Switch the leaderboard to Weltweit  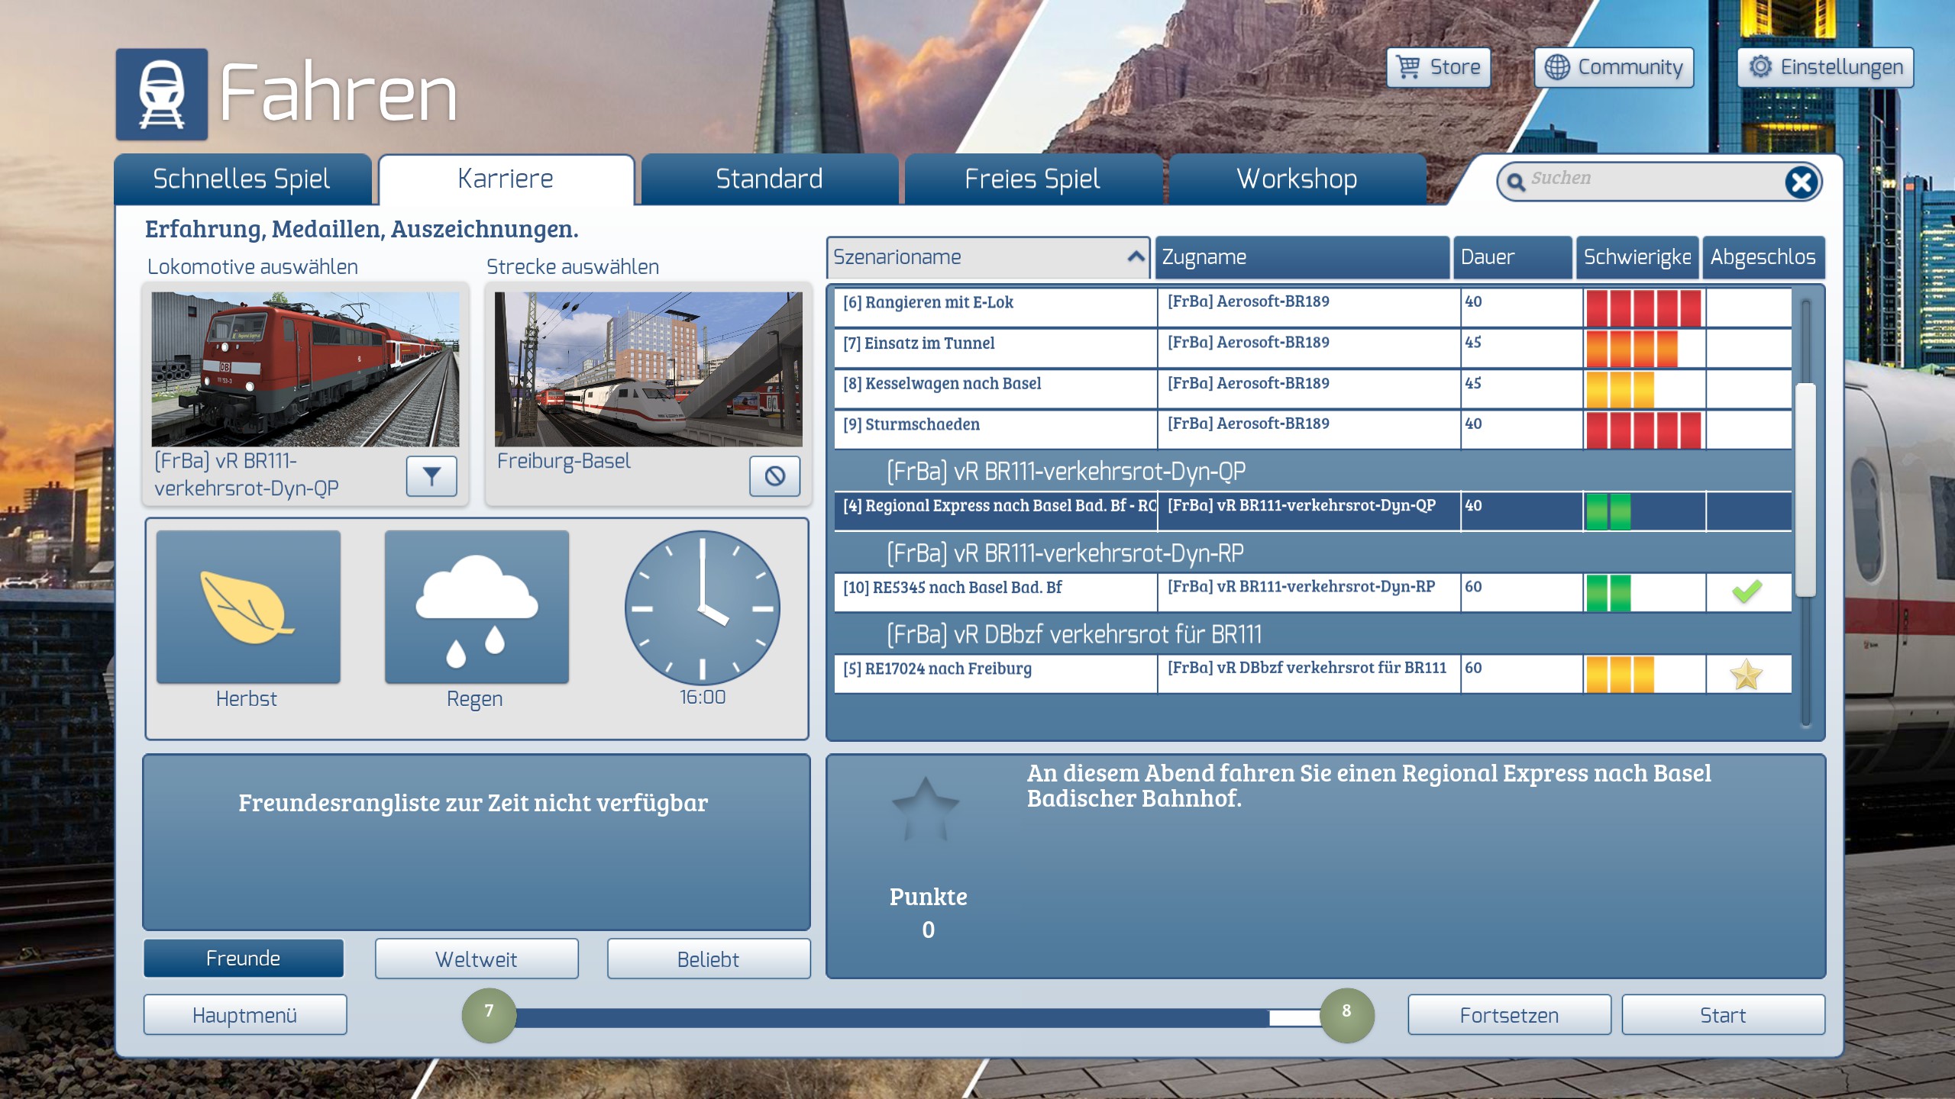click(477, 959)
